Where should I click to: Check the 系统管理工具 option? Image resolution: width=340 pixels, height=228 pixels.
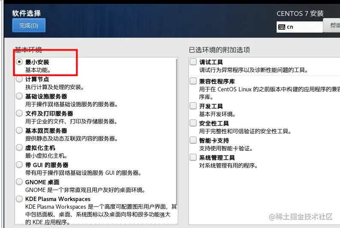click(x=193, y=157)
